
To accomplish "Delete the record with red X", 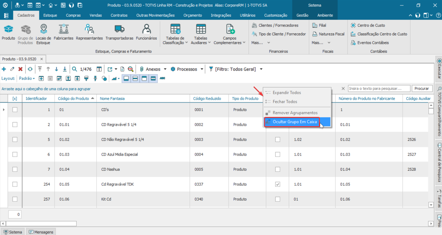I will (21, 69).
